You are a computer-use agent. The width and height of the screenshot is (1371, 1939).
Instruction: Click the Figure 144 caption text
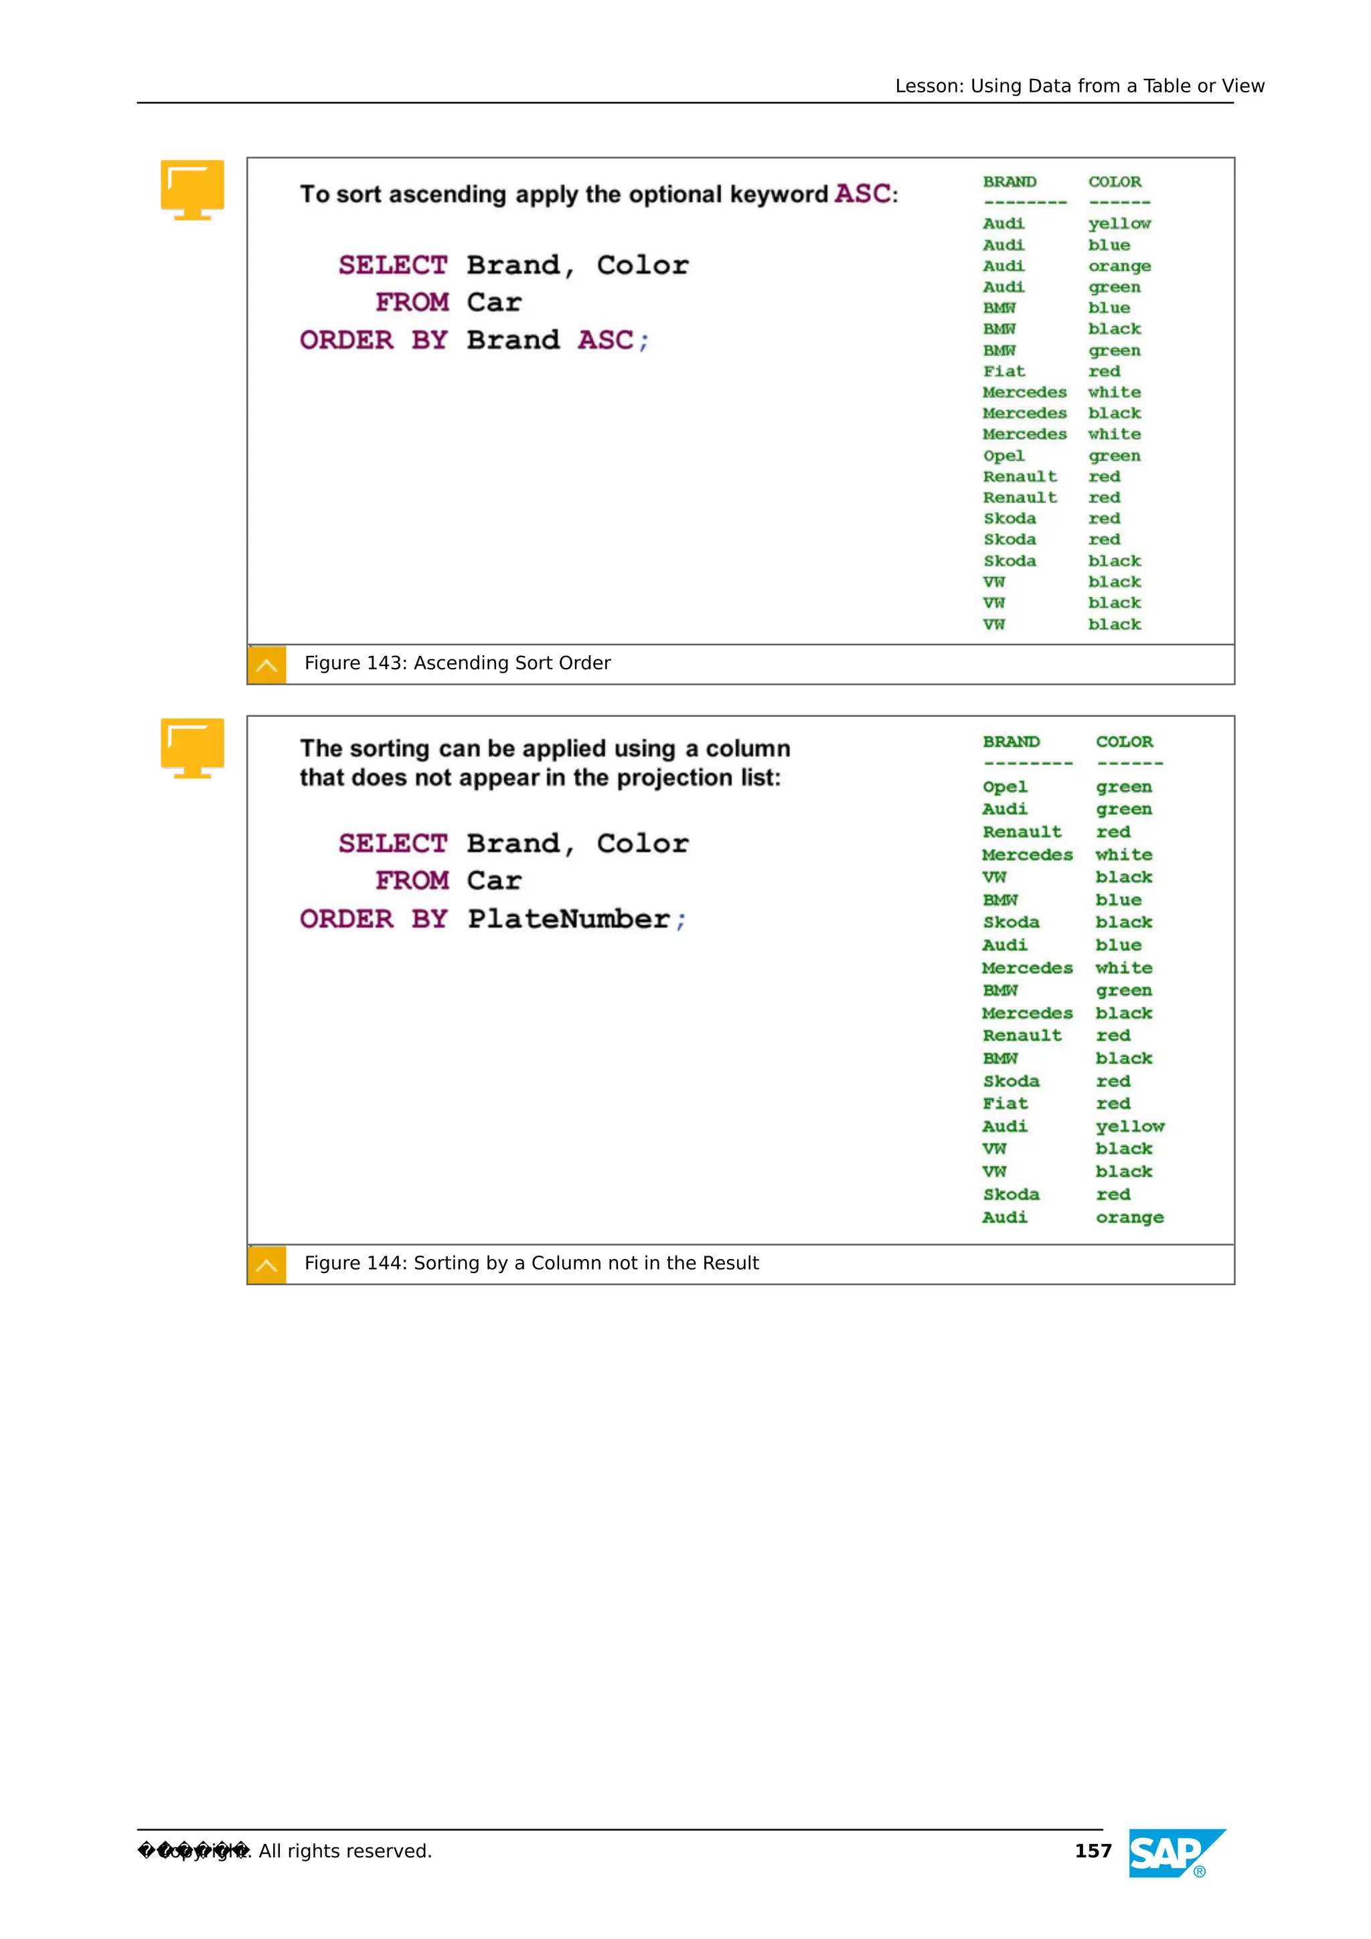[532, 1262]
